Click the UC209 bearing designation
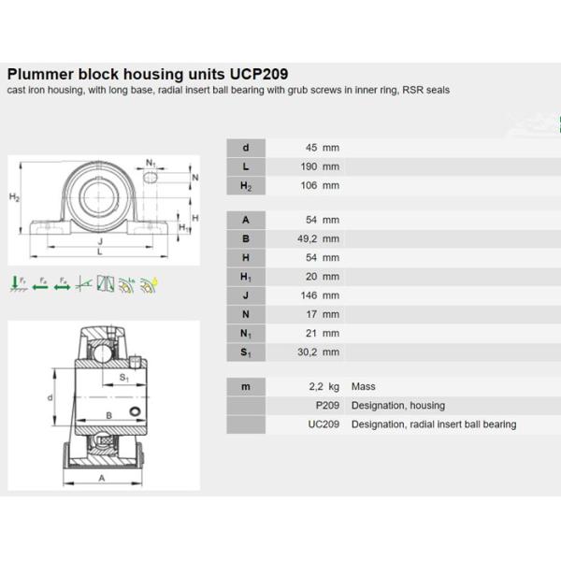 point(324,424)
